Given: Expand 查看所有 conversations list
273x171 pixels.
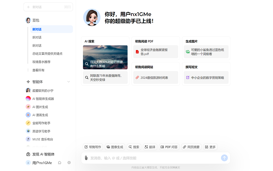Looking at the screenshot, I should [38, 70].
